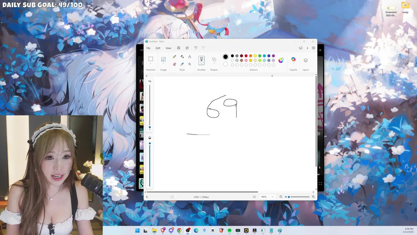Image resolution: width=417 pixels, height=235 pixels.
Task: Click the Image tools icon
Action: point(163,59)
